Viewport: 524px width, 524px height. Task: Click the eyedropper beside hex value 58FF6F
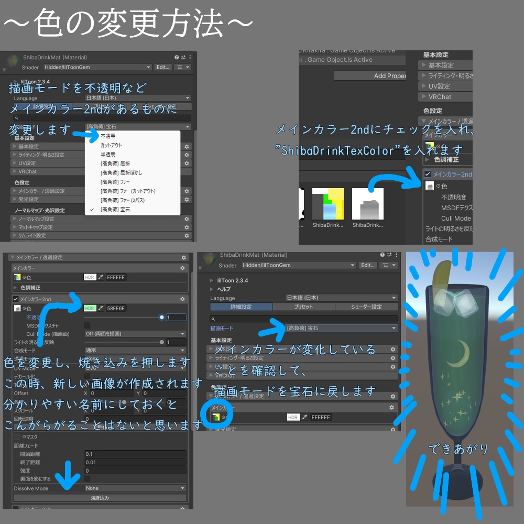(101, 308)
